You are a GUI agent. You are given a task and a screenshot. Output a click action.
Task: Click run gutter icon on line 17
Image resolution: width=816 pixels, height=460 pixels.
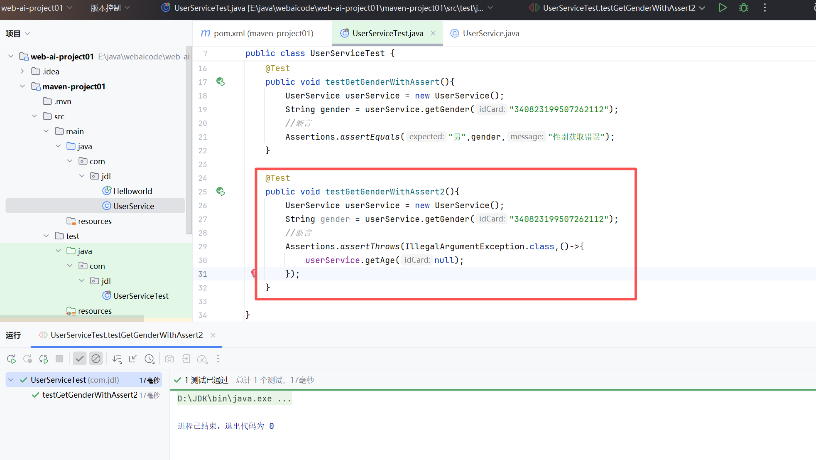pyautogui.click(x=221, y=82)
